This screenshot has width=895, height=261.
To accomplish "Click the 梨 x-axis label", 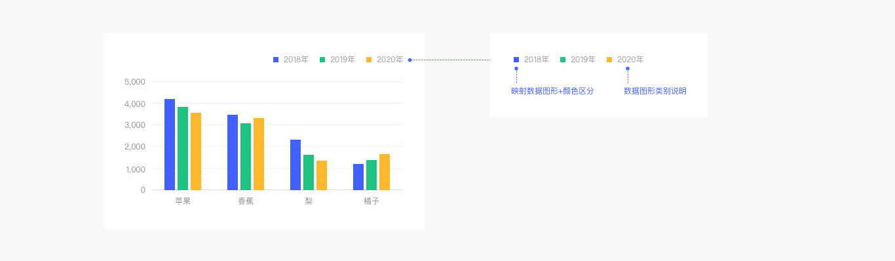I will click(x=309, y=201).
